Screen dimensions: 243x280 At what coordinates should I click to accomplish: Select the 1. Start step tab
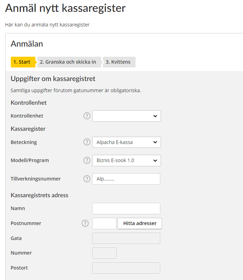23,62
